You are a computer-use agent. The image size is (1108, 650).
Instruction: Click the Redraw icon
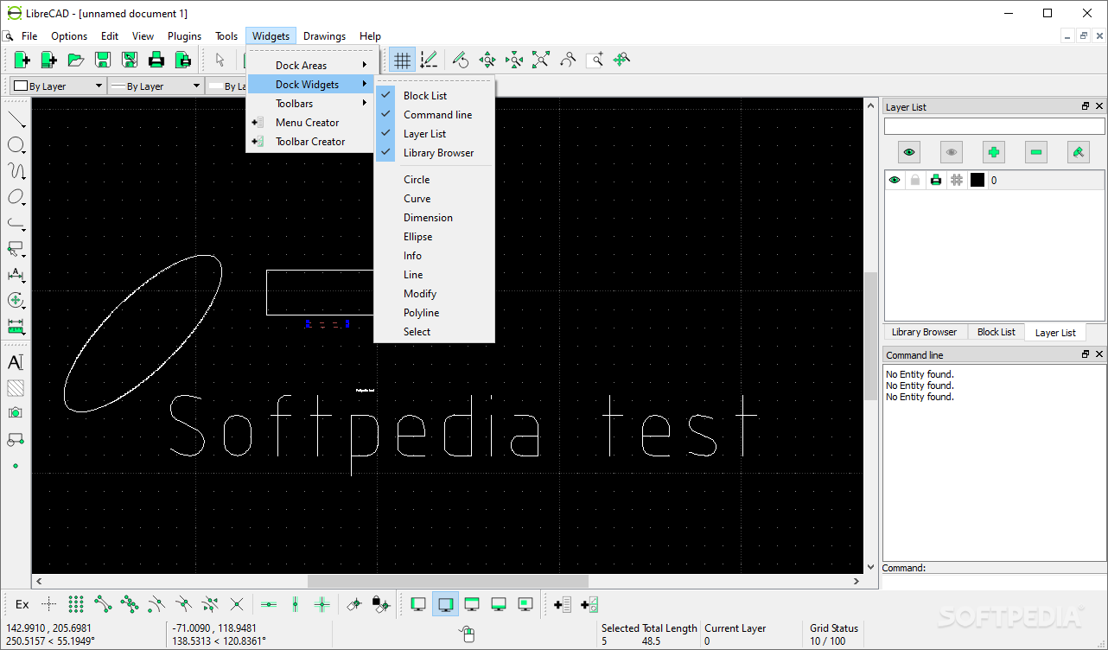click(461, 60)
